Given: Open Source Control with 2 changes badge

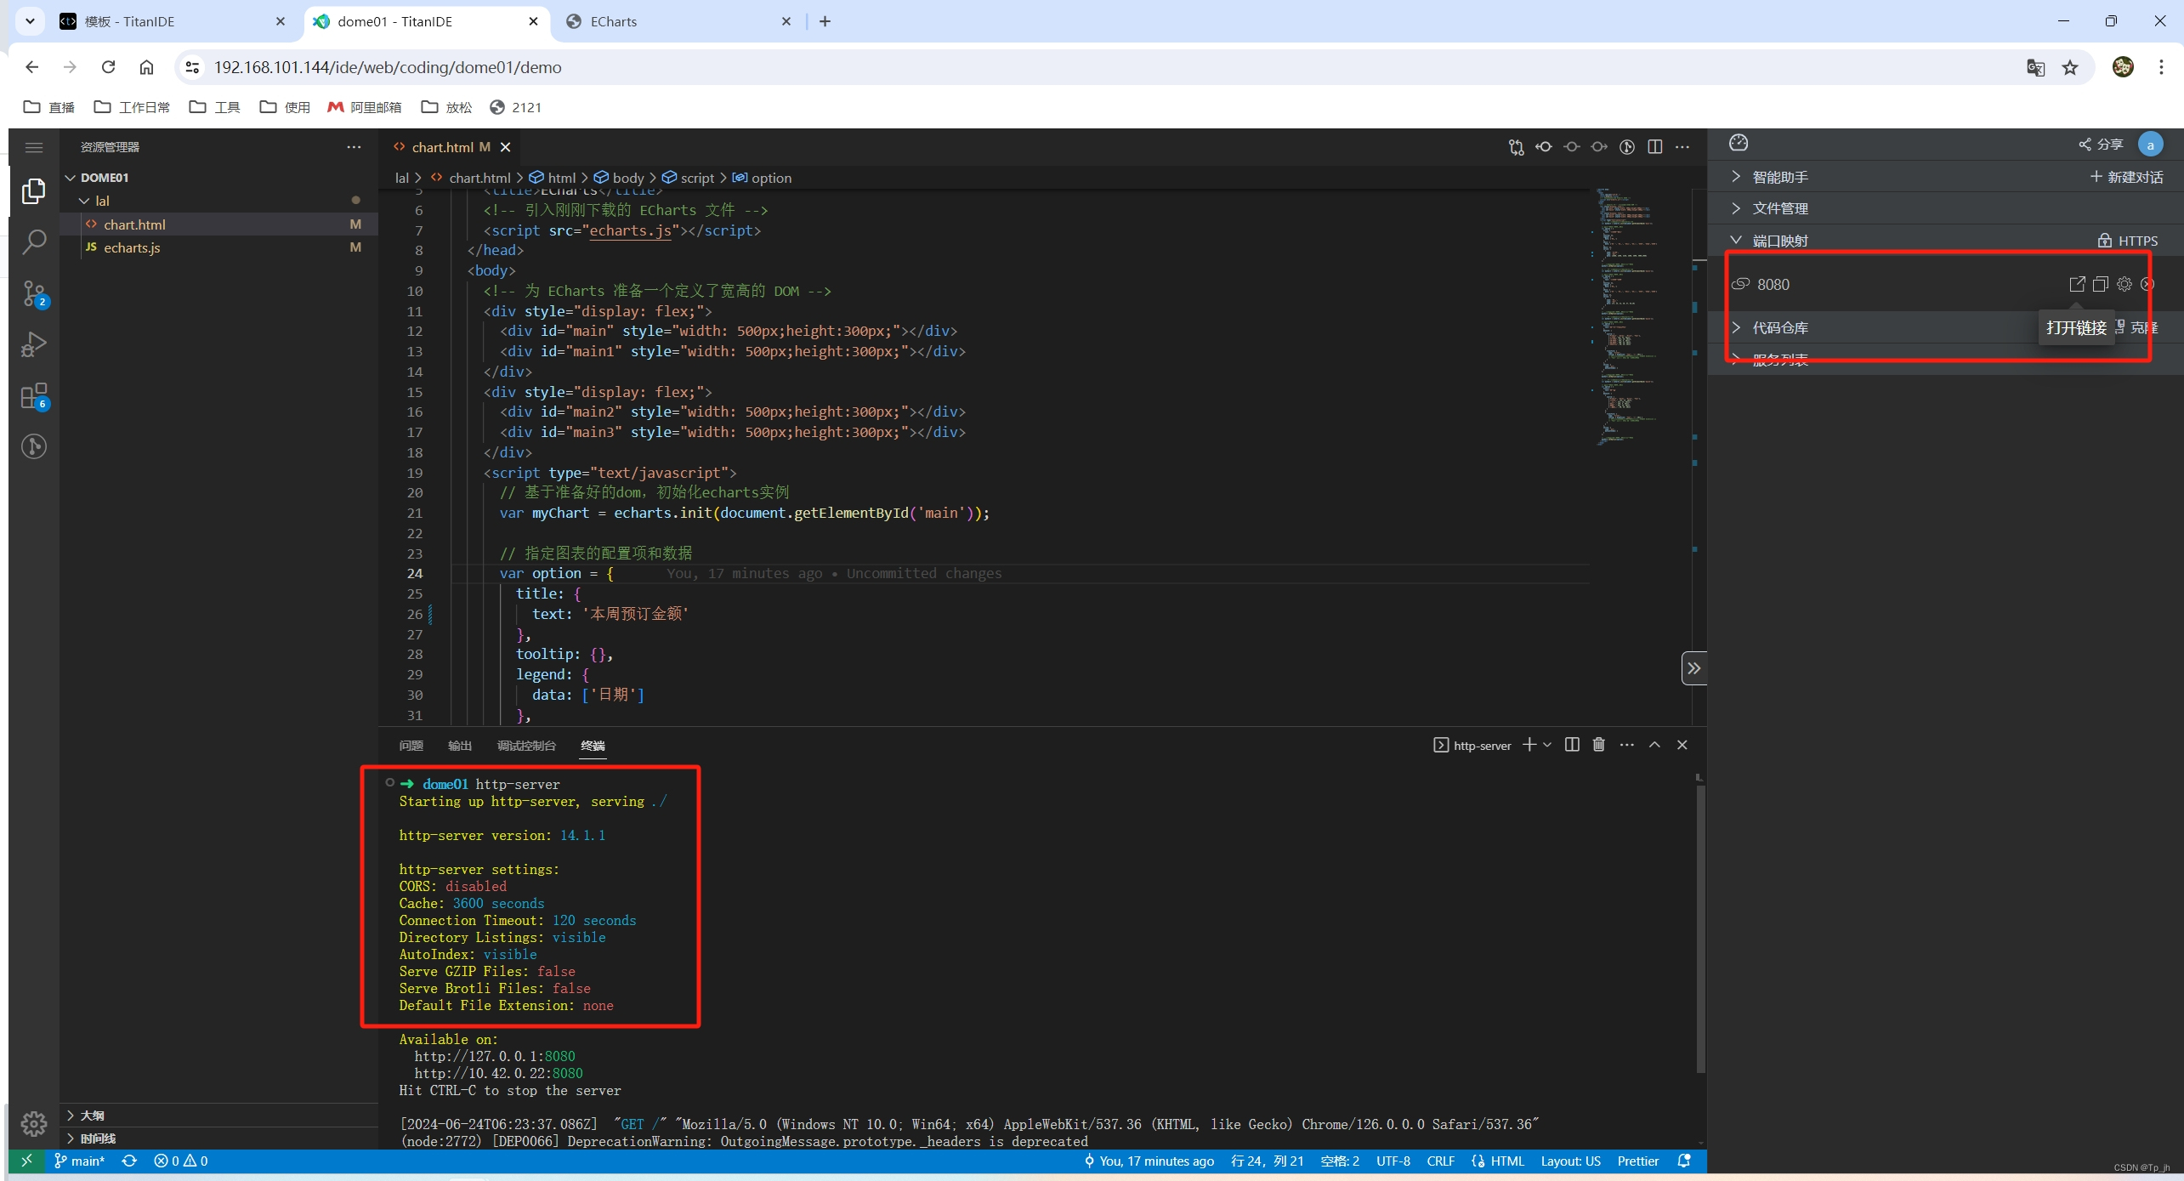Looking at the screenshot, I should pos(34,293).
